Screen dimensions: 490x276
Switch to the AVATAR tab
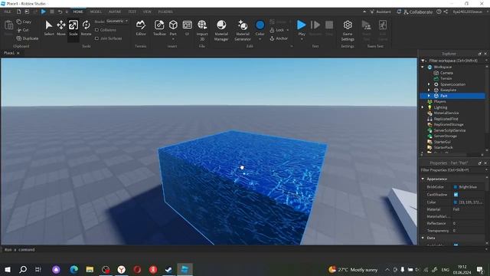[115, 11]
